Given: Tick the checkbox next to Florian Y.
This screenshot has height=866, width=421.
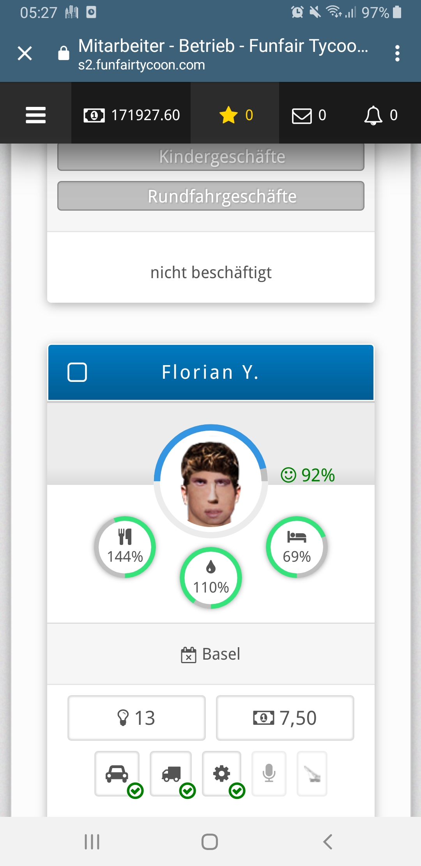Looking at the screenshot, I should 77,372.
